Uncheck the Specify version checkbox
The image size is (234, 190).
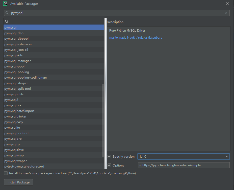point(109,156)
